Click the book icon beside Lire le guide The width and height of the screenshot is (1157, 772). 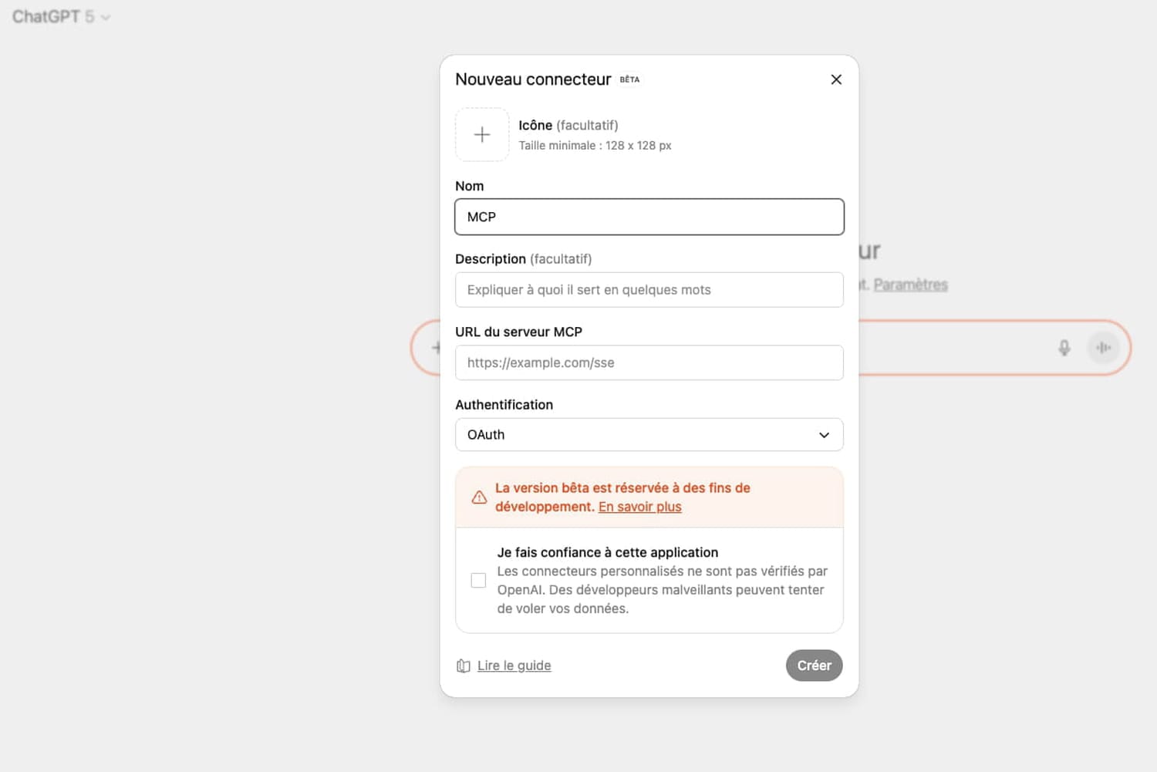click(463, 665)
